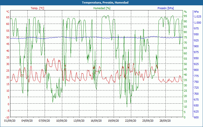This screenshot has height=127, width=203.
Task: Click date label '01/09/20' on time axis
Action: (10, 121)
